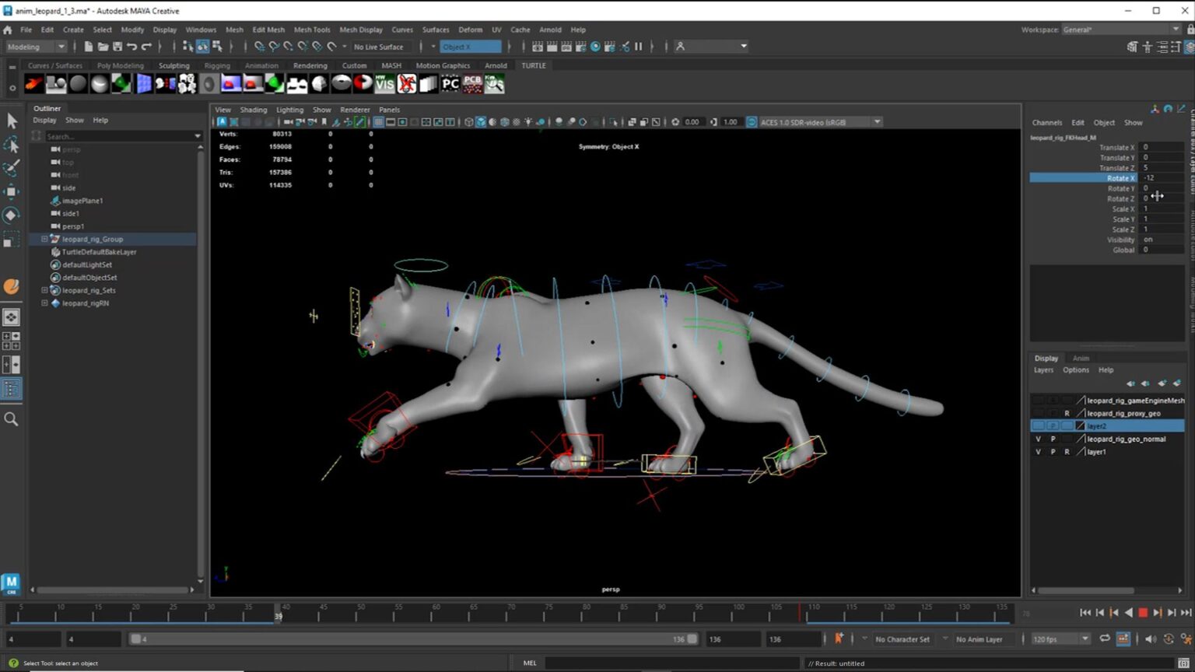The width and height of the screenshot is (1195, 672).
Task: Click the No Character Set button
Action: [x=901, y=639]
